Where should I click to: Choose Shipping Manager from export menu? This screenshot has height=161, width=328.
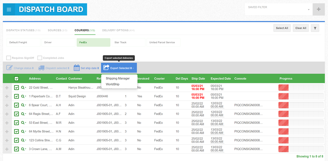click(x=118, y=79)
